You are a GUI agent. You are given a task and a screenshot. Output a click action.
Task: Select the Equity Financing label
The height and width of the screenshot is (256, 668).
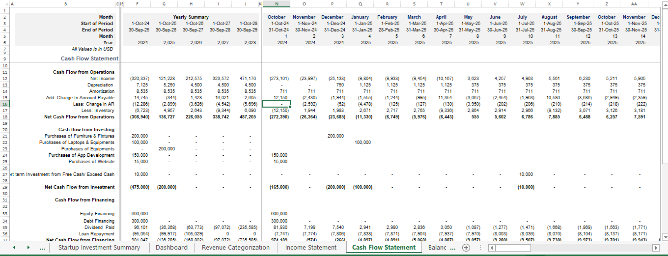(x=97, y=214)
